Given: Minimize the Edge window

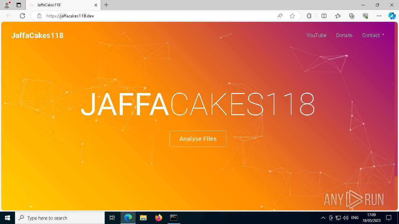Looking at the screenshot, I should tap(363, 5).
